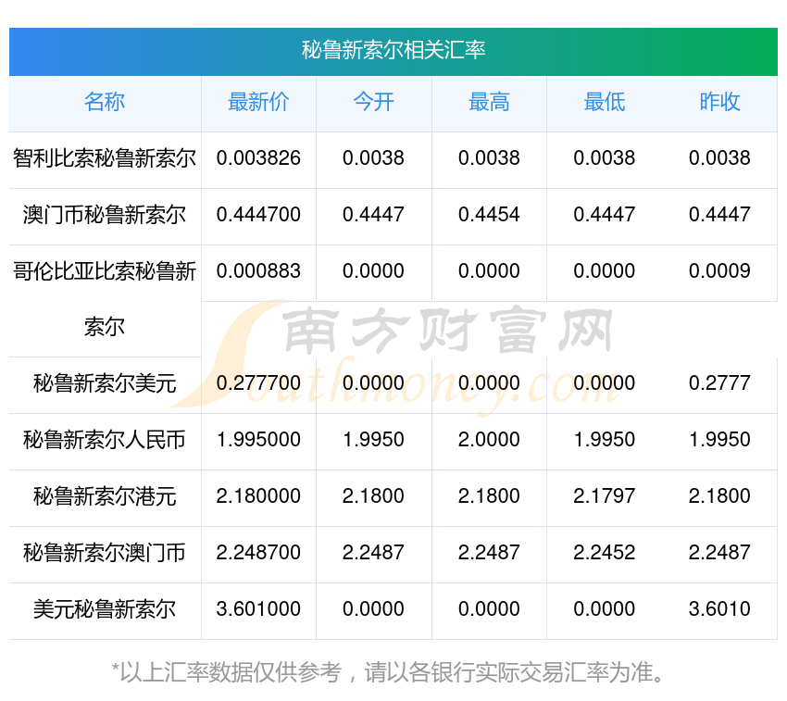Click latest price 0.277700
787x701 pixels.
tap(258, 383)
